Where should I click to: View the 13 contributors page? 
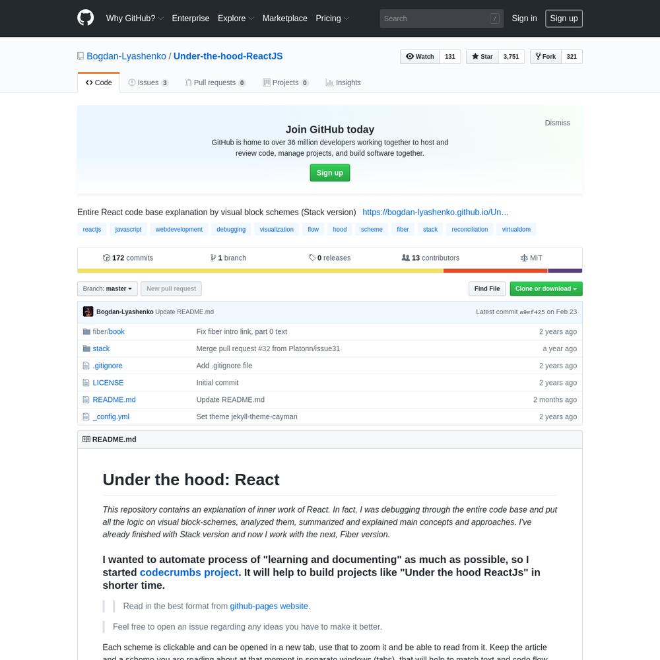(x=430, y=257)
